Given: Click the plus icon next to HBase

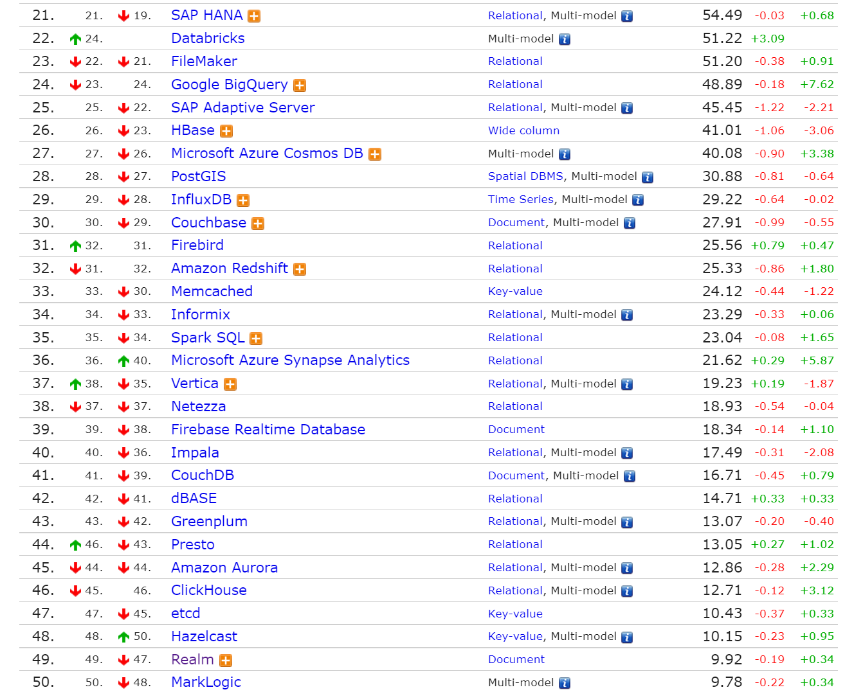Looking at the screenshot, I should pyautogui.click(x=226, y=131).
